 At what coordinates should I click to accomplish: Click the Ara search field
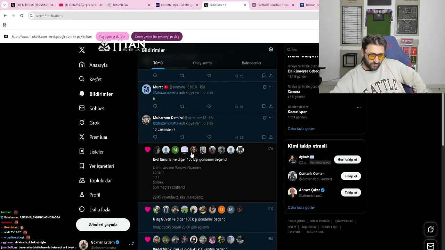[x=302, y=50]
